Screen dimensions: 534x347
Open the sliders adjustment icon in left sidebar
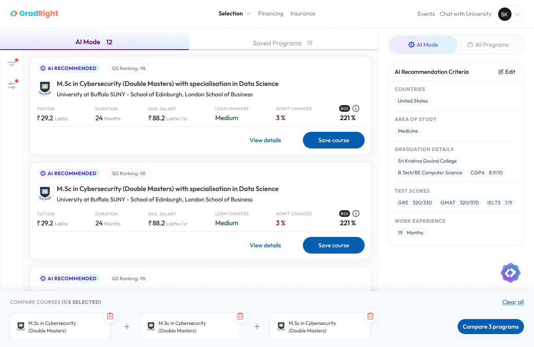12,85
